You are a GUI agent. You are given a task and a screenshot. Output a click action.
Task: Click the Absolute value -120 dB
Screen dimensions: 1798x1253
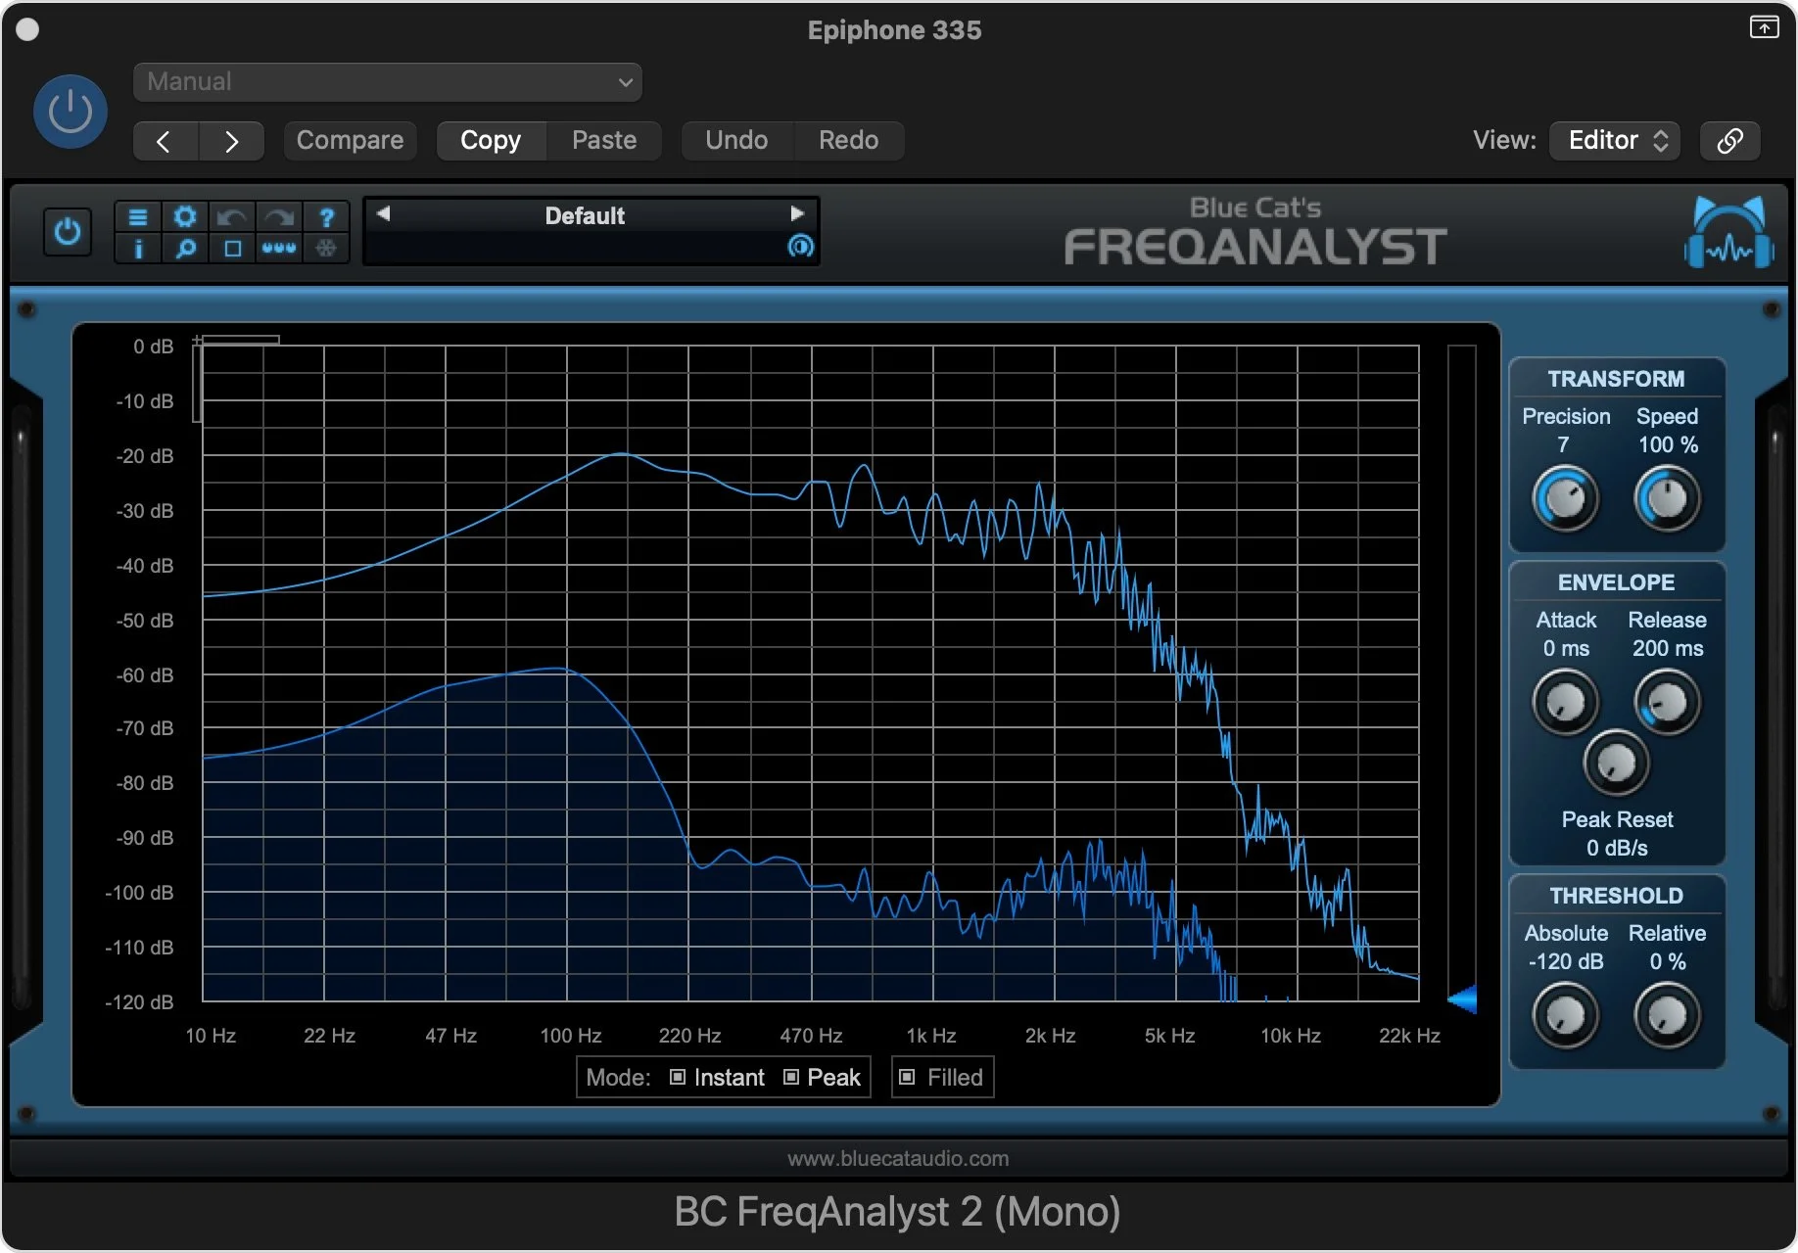(1566, 962)
